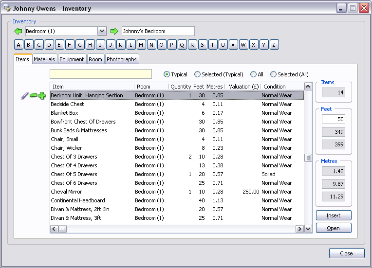
Task: Select the Selected (Typical) radio option
Action: pos(197,74)
